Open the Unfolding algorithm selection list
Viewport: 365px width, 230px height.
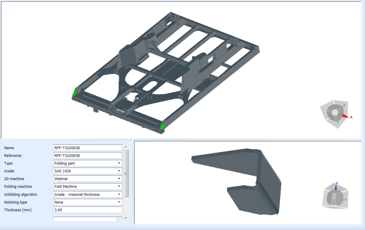[119, 194]
